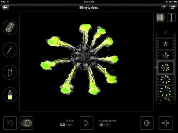Share or export the Blinkyty demo
178x133 pixels.
(173, 7)
